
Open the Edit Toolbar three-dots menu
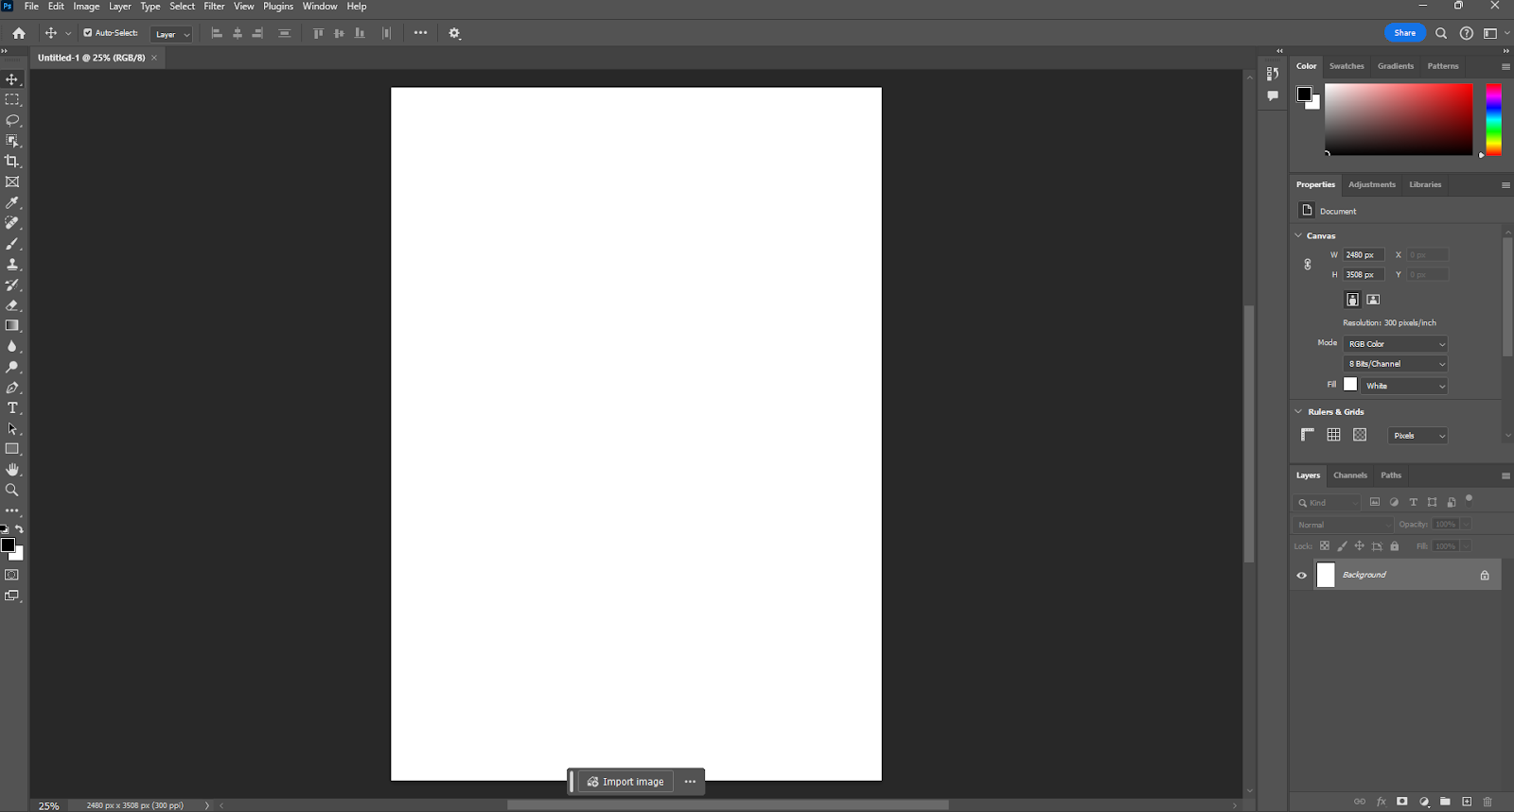tap(12, 510)
